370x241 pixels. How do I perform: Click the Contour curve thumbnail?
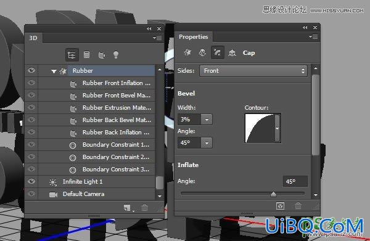pyautogui.click(x=260, y=128)
